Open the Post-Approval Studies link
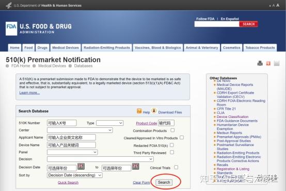286x191 pixels. tap(234, 141)
